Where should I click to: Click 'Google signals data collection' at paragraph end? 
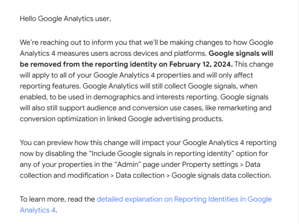221,175
